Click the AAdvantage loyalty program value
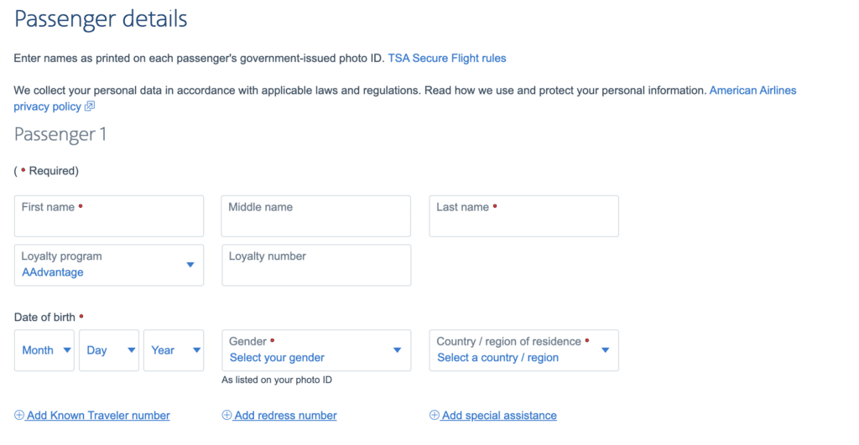Image resolution: width=859 pixels, height=445 pixels. (53, 272)
